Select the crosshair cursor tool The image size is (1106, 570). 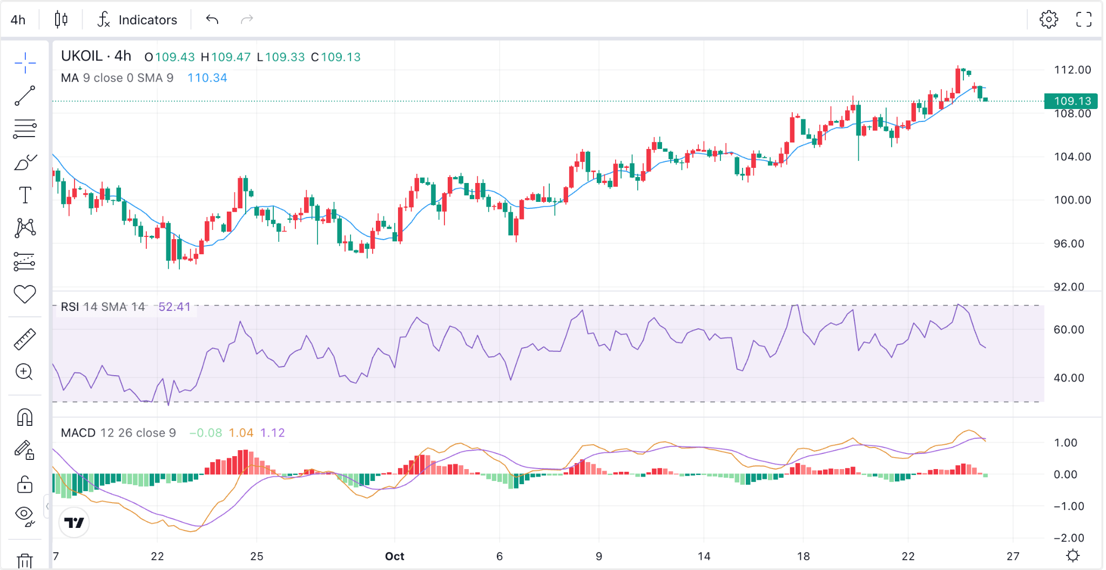click(25, 63)
